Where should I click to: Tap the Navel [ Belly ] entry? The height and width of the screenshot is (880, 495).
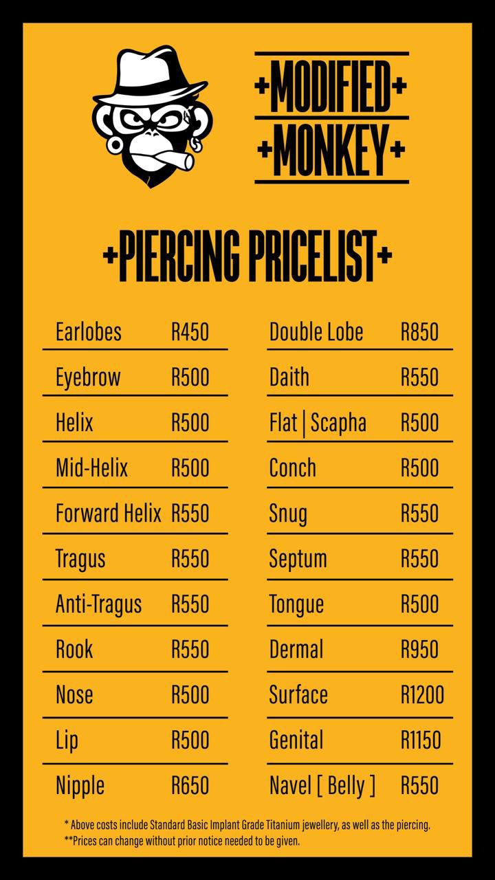(x=322, y=786)
